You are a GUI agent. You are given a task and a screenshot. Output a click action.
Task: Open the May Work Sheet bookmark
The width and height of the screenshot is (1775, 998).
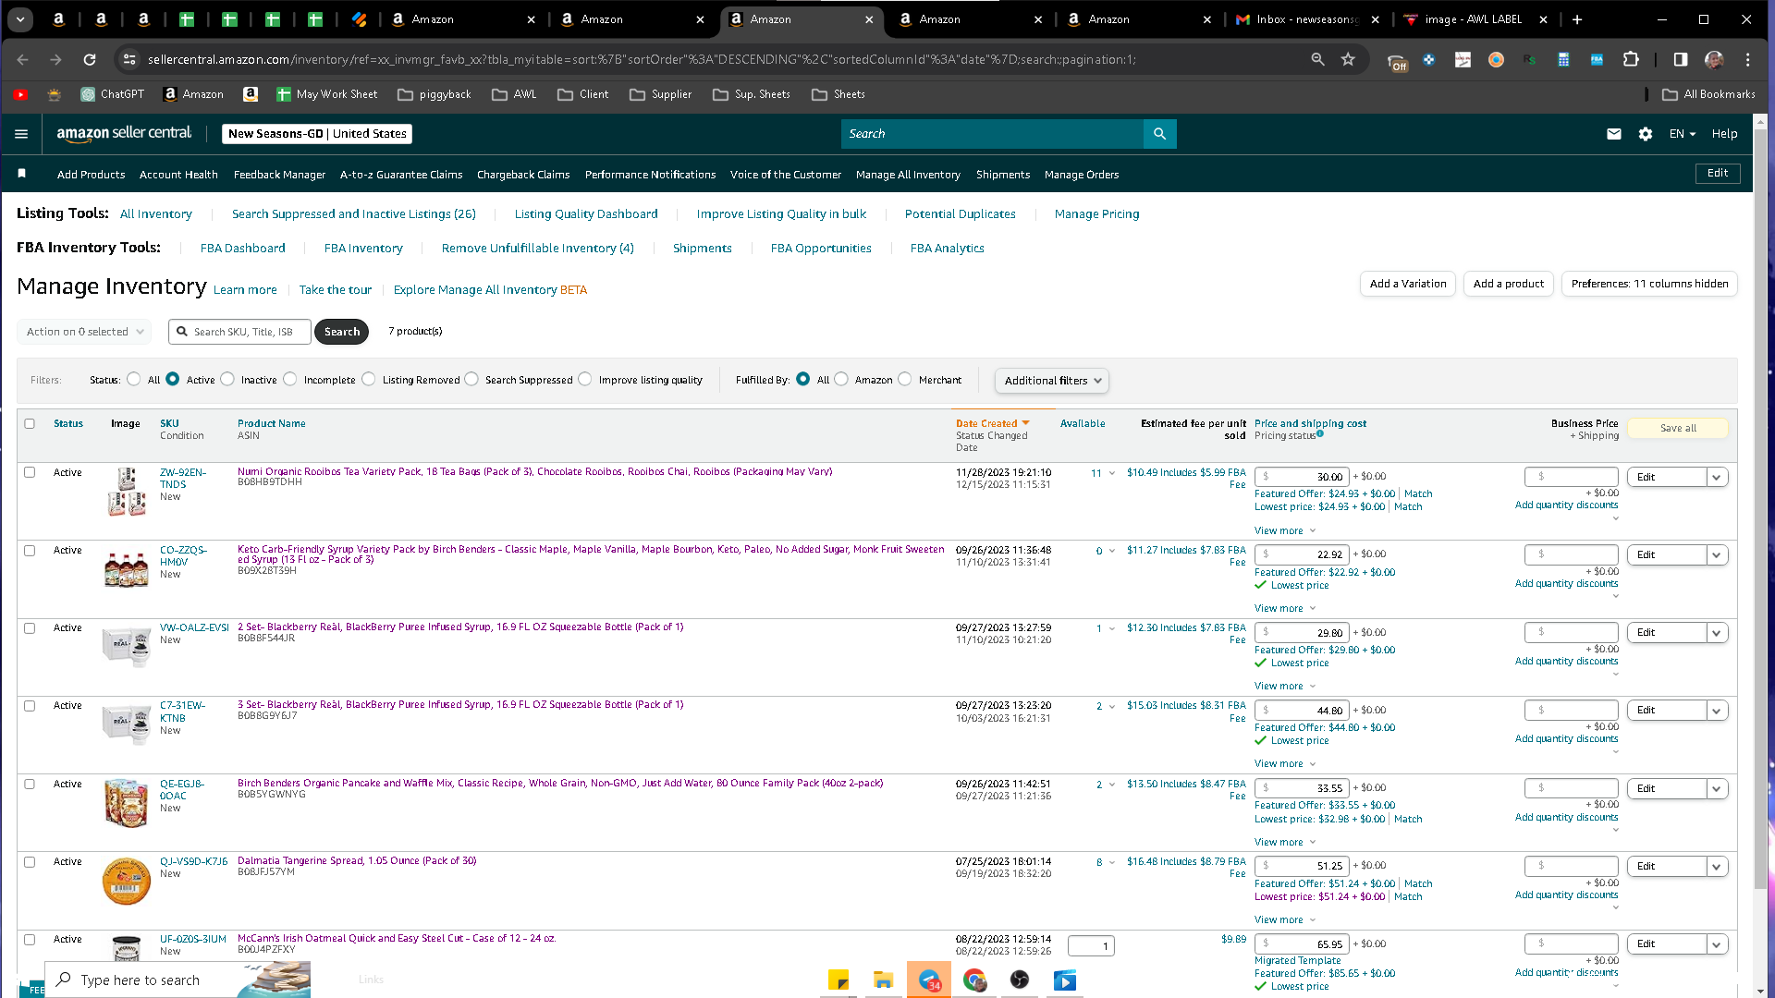coord(326,94)
